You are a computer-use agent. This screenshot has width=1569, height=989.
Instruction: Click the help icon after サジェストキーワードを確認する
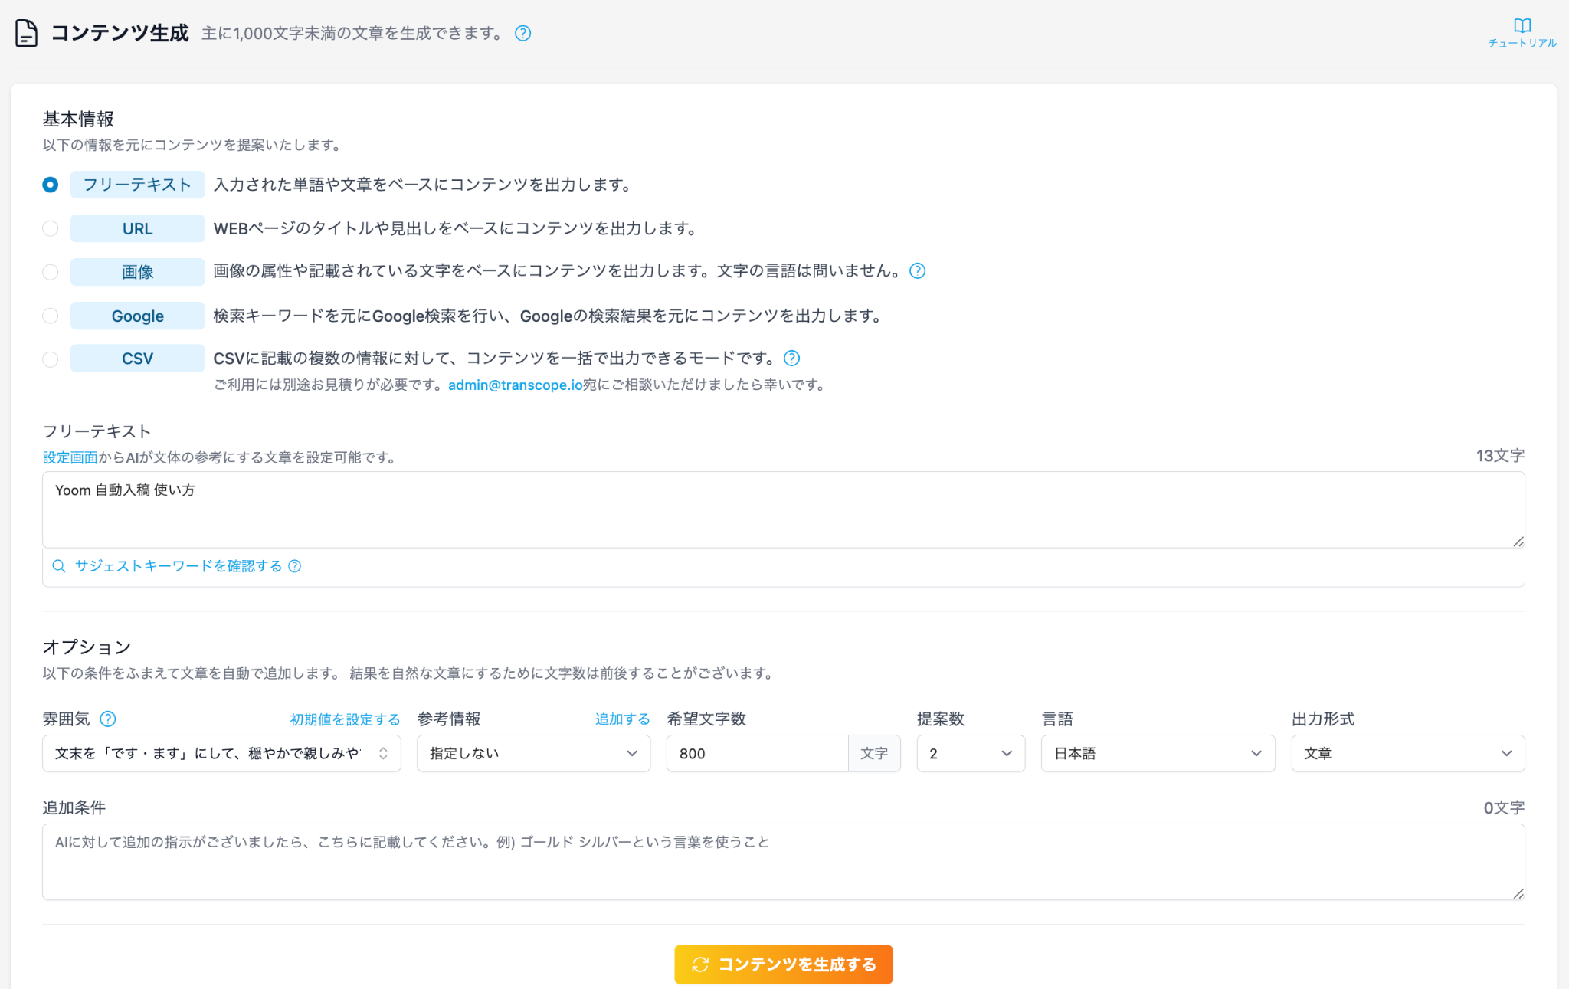(295, 566)
